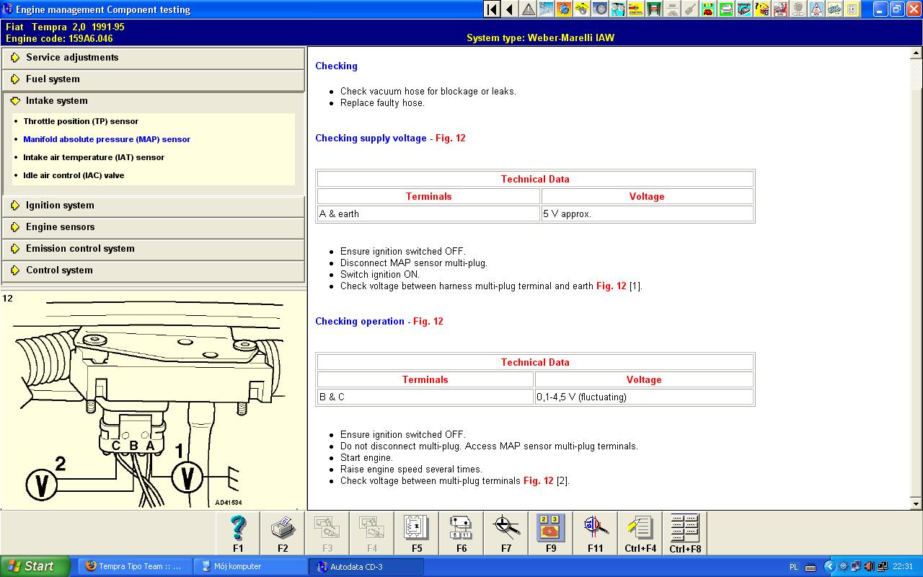This screenshot has width=923, height=577.
Task: Open the yellow question-mark car diagnostics icon
Action: pyautogui.click(x=761, y=9)
